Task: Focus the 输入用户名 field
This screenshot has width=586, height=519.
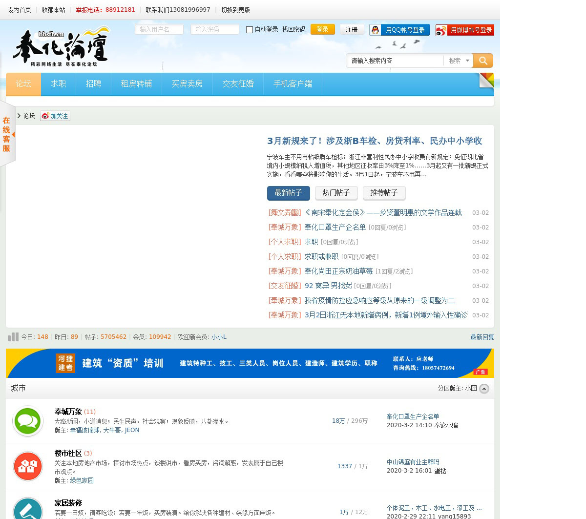Action: pos(159,29)
